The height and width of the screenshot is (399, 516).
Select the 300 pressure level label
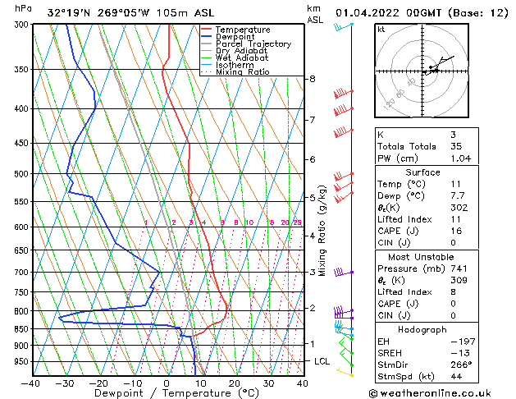coord(23,25)
